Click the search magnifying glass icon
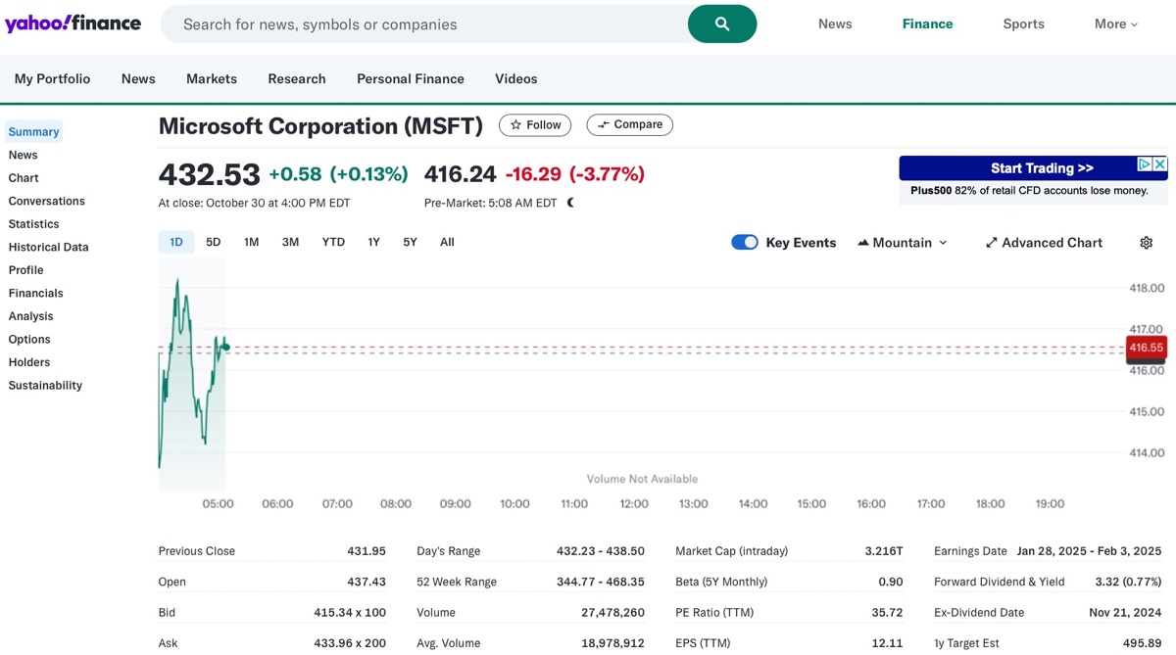Image resolution: width=1176 pixels, height=655 pixels. coord(722,23)
